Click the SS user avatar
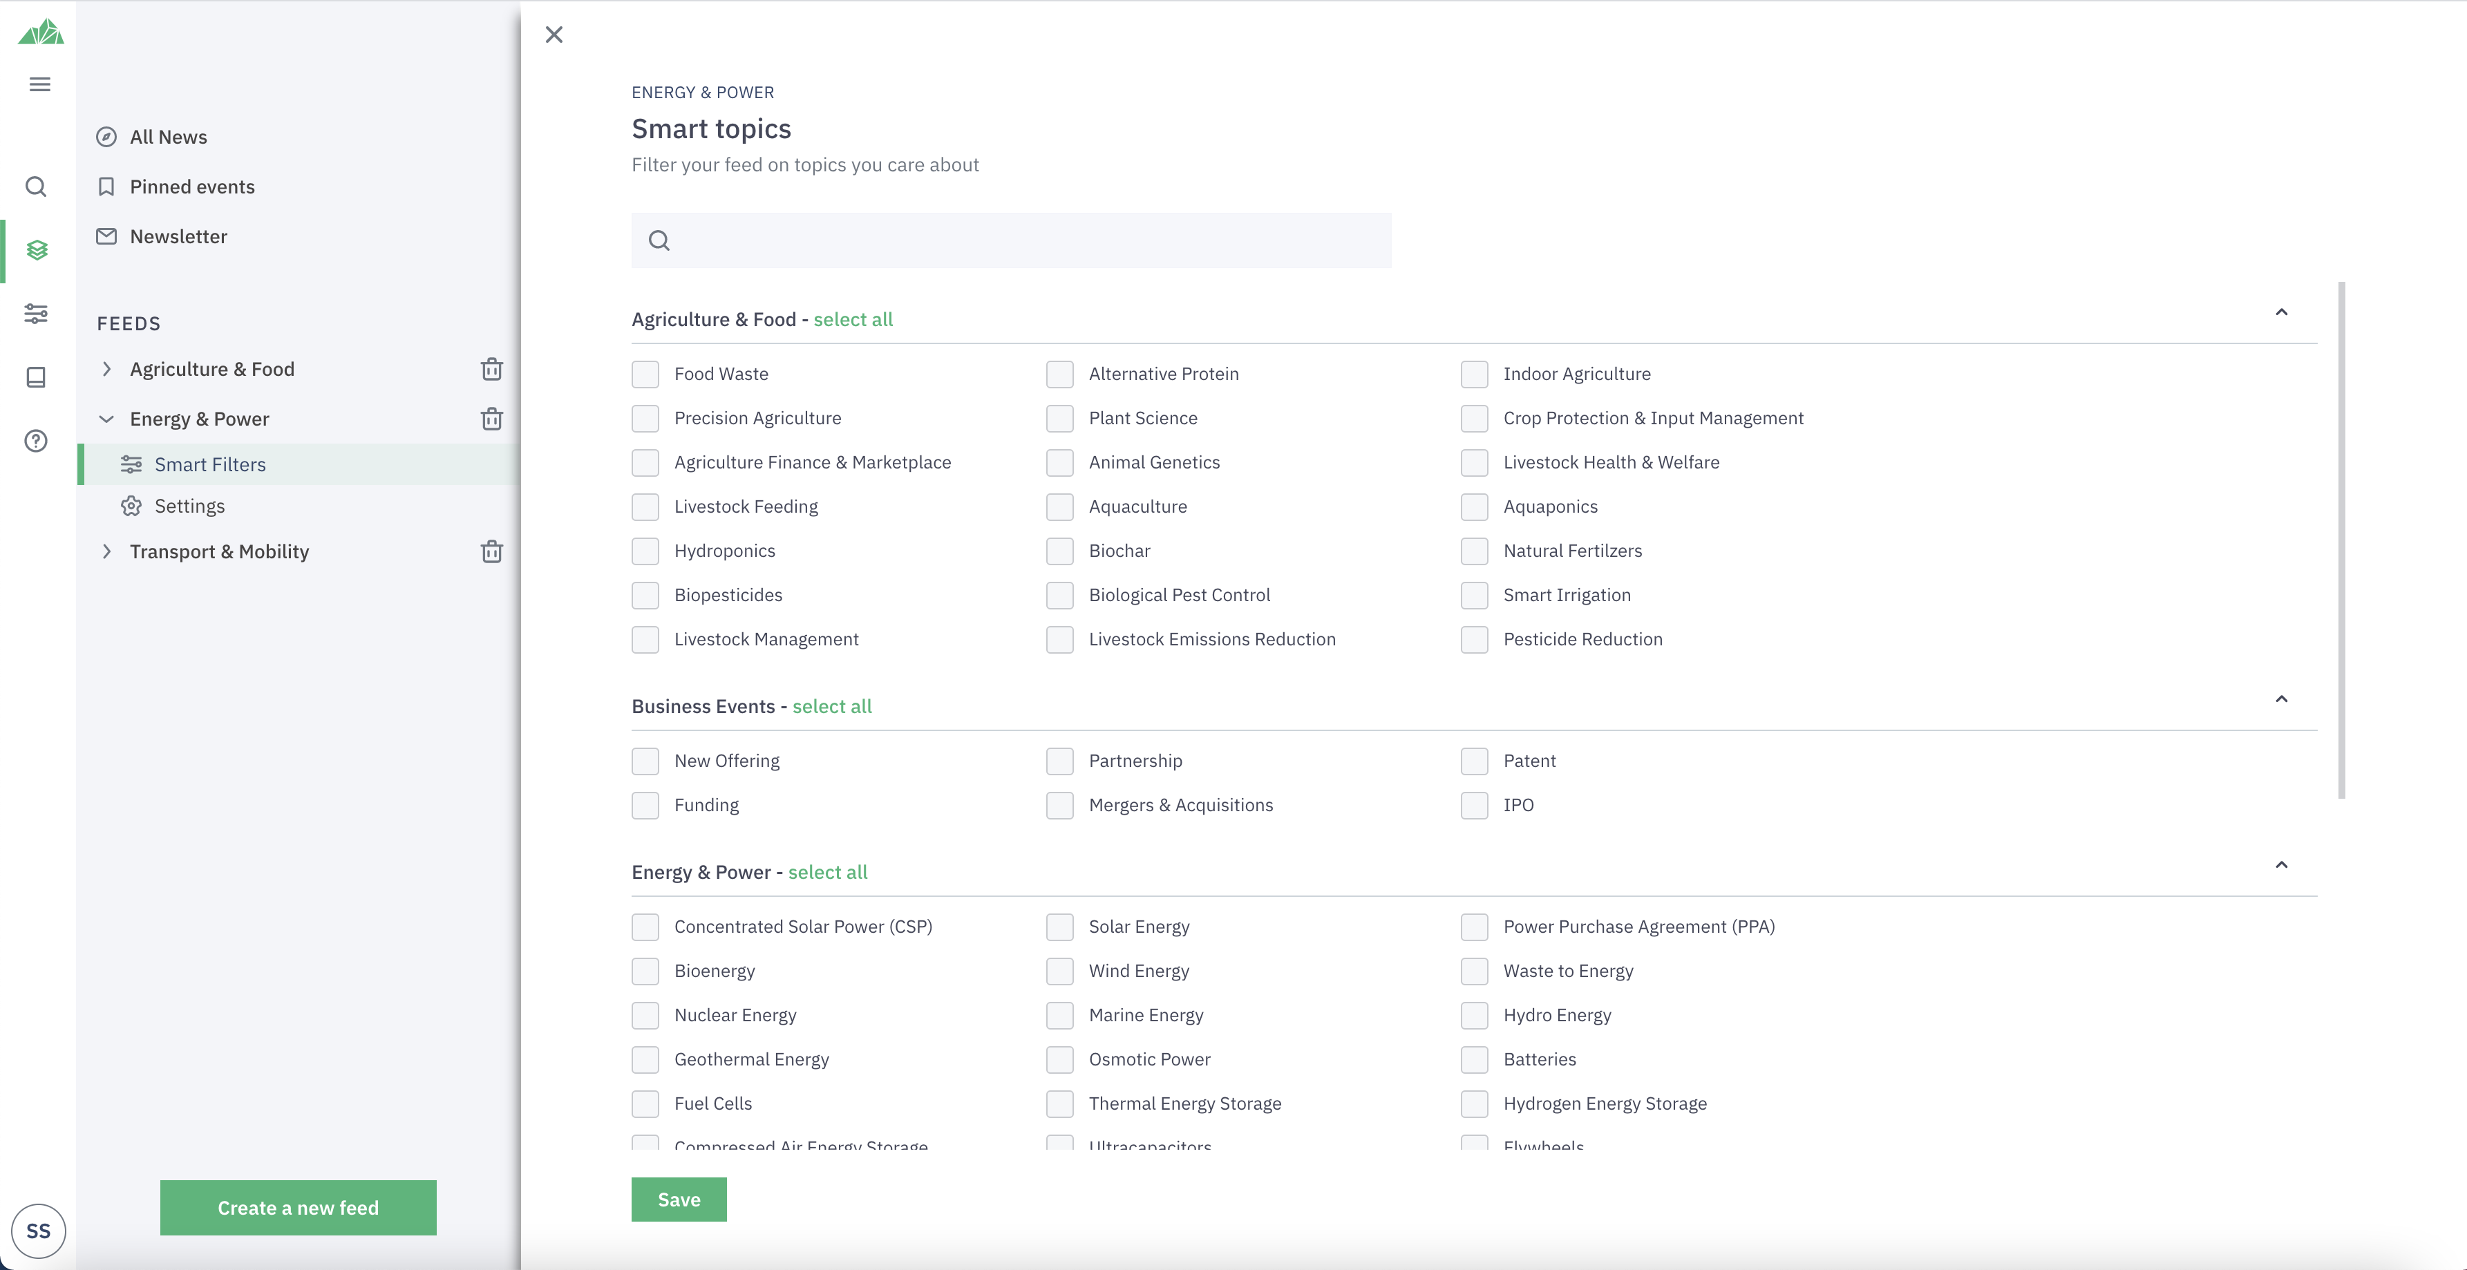The width and height of the screenshot is (2467, 1270). click(38, 1231)
